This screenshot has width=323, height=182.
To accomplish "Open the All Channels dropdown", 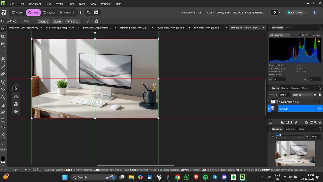I will coord(280,35).
